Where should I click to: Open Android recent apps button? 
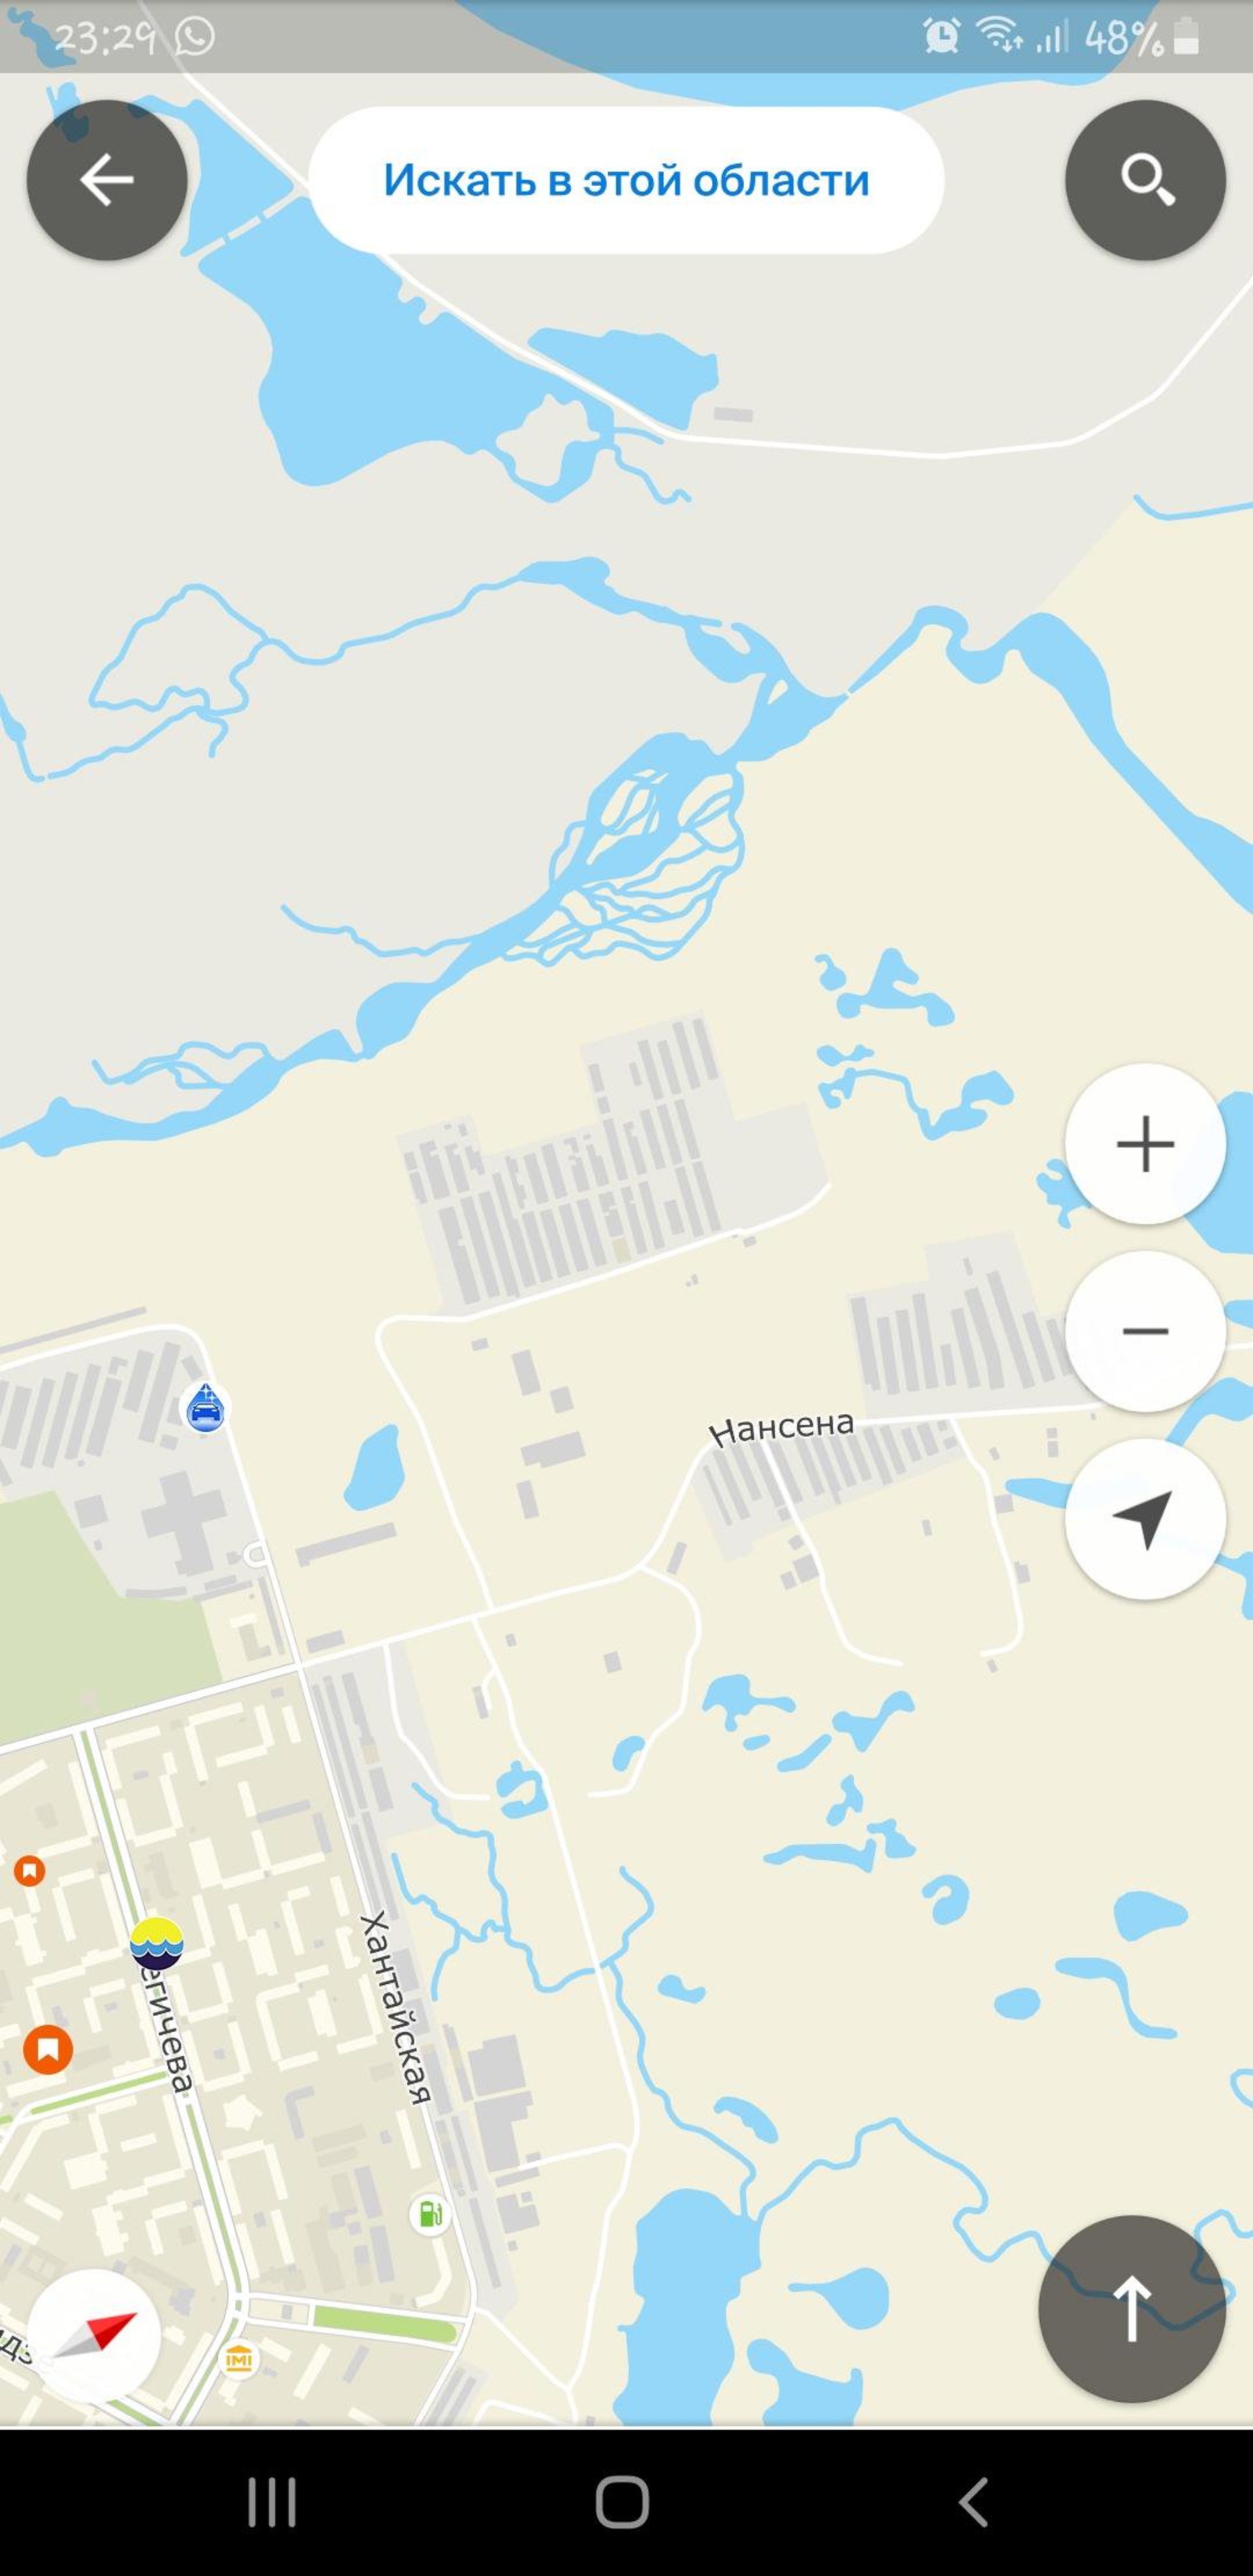272,2502
